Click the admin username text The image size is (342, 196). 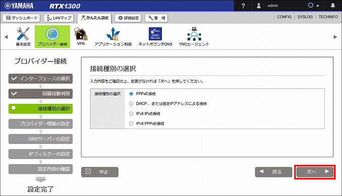click(x=273, y=6)
